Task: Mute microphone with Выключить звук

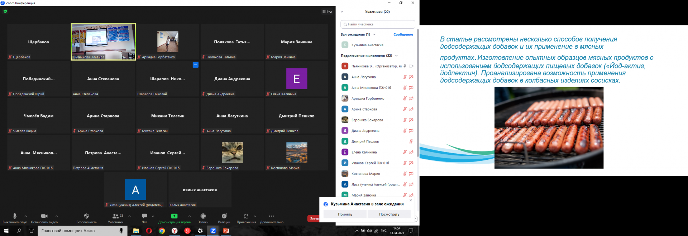Action: tap(15, 217)
